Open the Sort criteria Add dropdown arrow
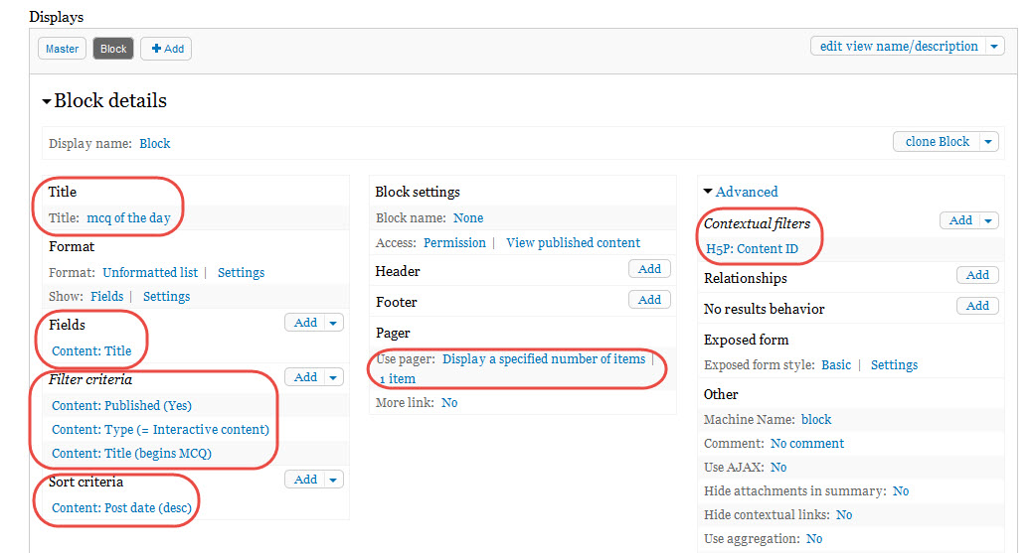Viewport: 1032px width, 553px height. [x=333, y=480]
